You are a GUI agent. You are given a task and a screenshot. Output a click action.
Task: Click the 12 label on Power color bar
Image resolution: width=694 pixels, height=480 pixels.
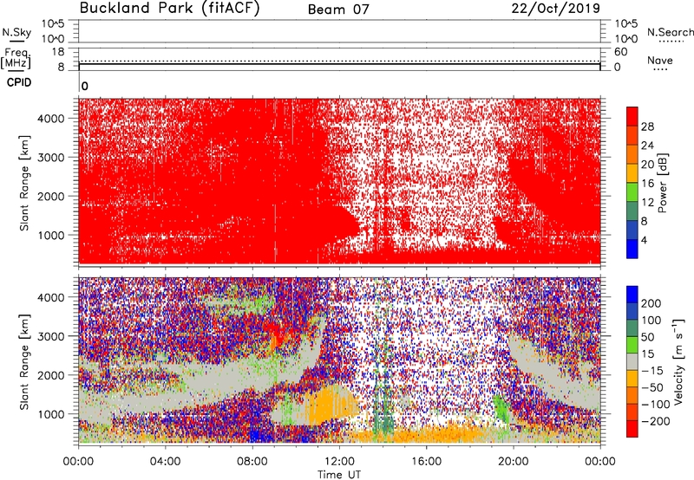pos(647,202)
